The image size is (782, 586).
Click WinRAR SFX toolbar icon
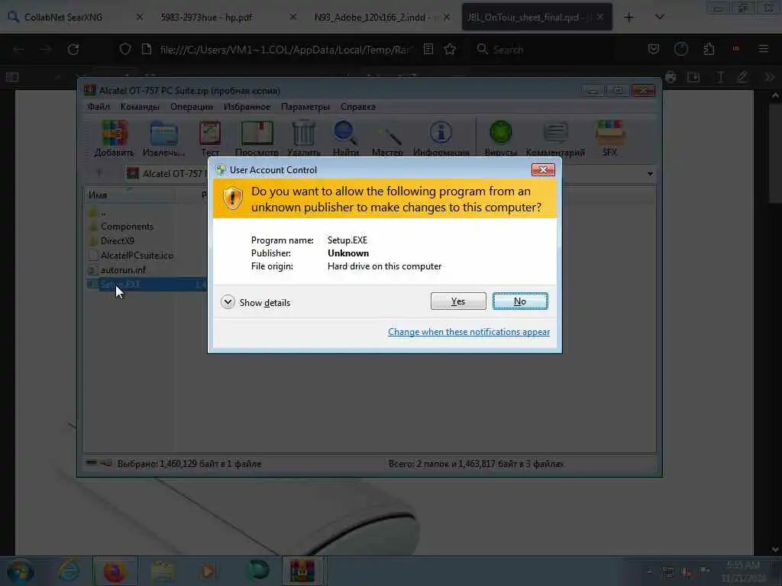609,139
